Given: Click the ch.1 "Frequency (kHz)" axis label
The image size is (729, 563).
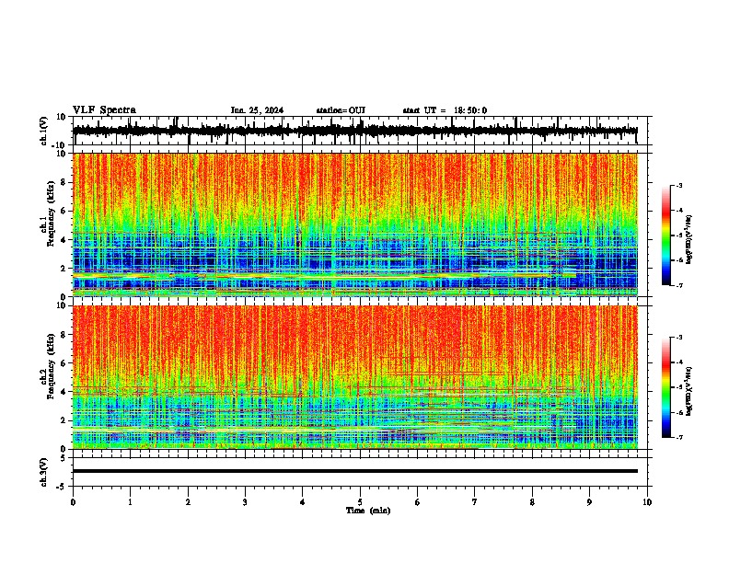Looking at the screenshot, I should 51,213.
